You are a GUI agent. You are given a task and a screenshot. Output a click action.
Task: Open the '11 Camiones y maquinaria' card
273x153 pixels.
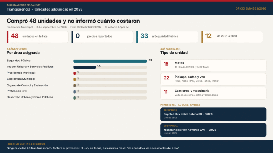(x=213, y=93)
